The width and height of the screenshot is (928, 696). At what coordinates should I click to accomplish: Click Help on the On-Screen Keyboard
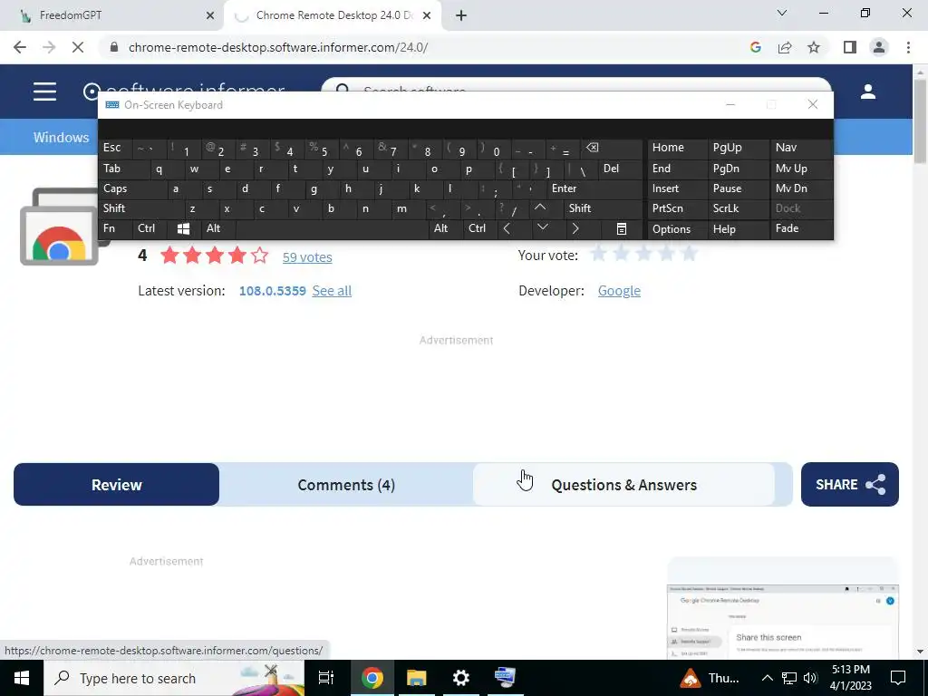pos(738,229)
